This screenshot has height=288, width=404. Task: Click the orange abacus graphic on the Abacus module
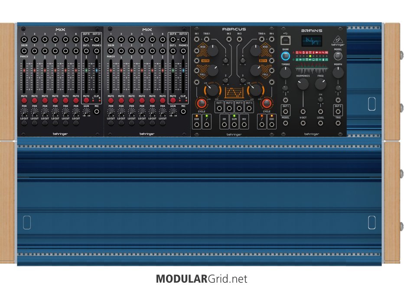click(x=234, y=93)
